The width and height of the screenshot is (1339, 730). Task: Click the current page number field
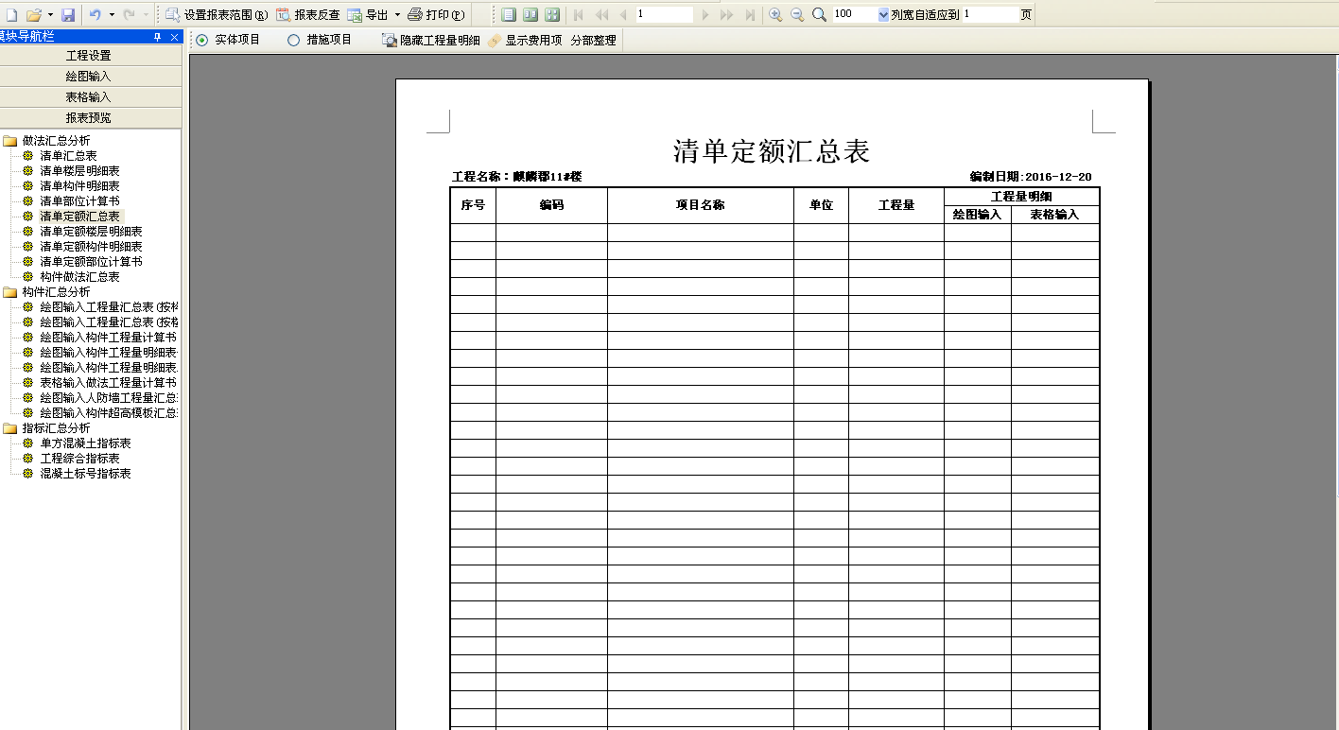point(664,15)
